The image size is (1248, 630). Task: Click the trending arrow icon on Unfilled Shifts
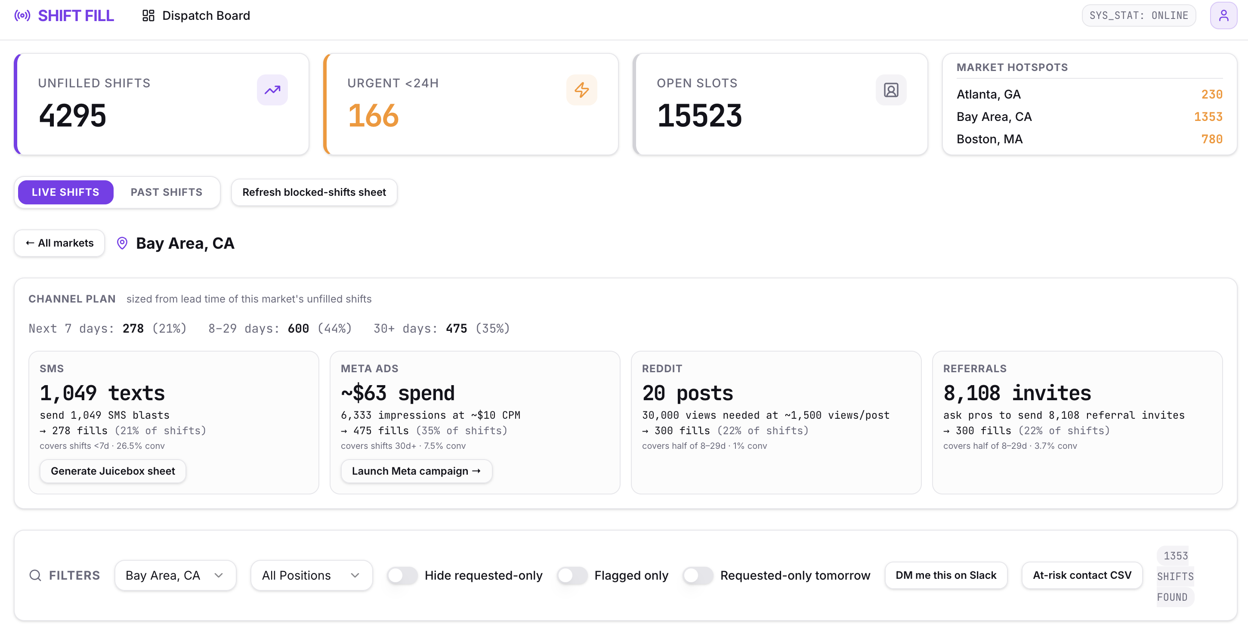click(x=272, y=90)
